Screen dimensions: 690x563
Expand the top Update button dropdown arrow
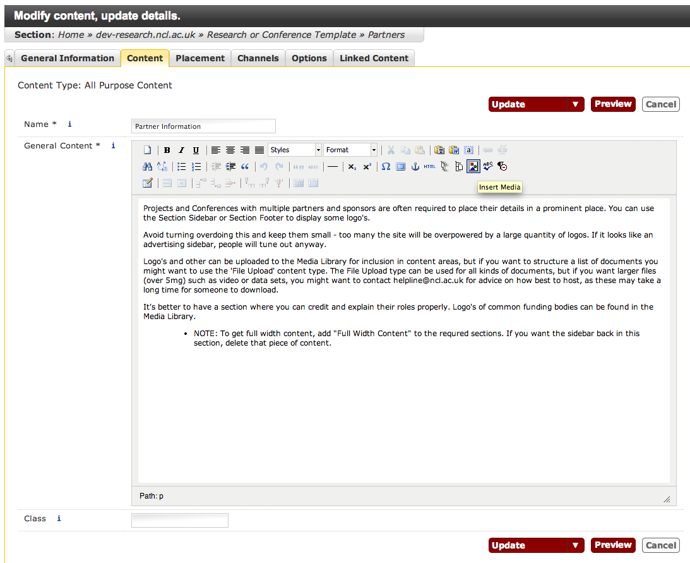(575, 105)
